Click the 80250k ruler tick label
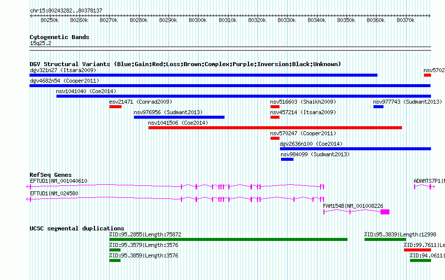Viewport: 445px width, 280px height. pos(49,20)
